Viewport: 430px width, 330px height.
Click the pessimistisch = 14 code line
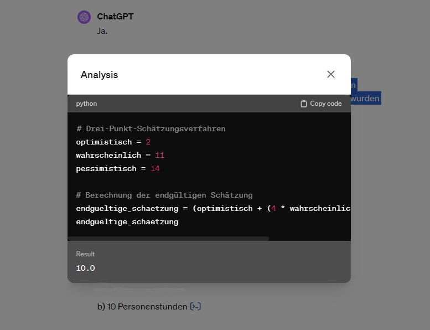117,168
